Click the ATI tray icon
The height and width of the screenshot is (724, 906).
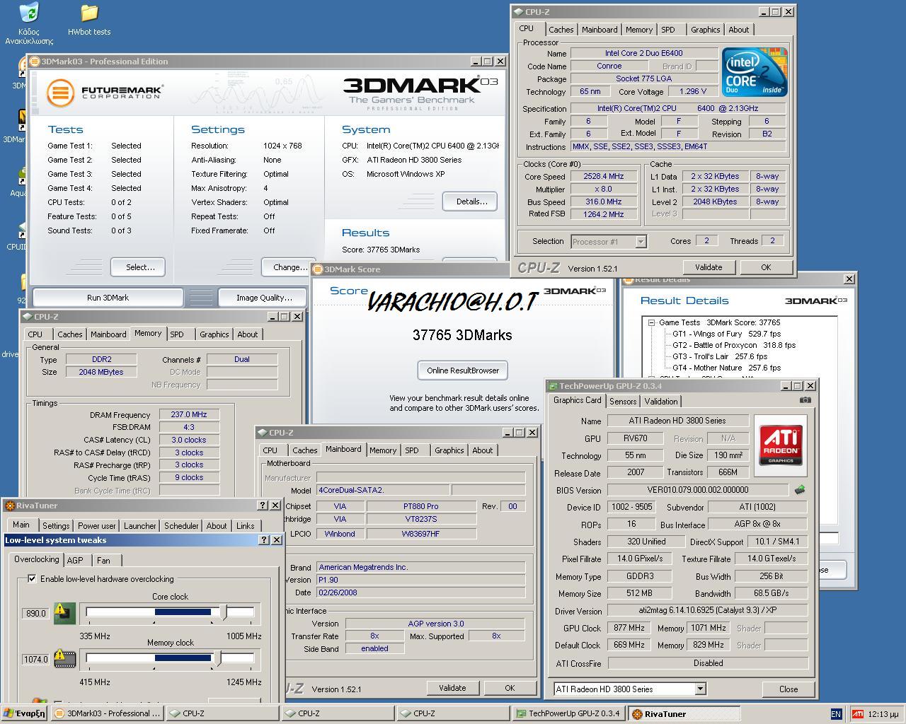[858, 714]
